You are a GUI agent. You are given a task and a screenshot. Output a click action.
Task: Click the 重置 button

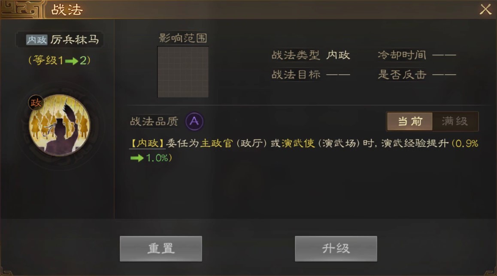click(161, 249)
